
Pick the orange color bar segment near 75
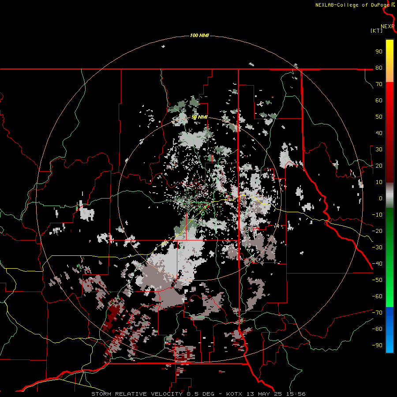390,76
